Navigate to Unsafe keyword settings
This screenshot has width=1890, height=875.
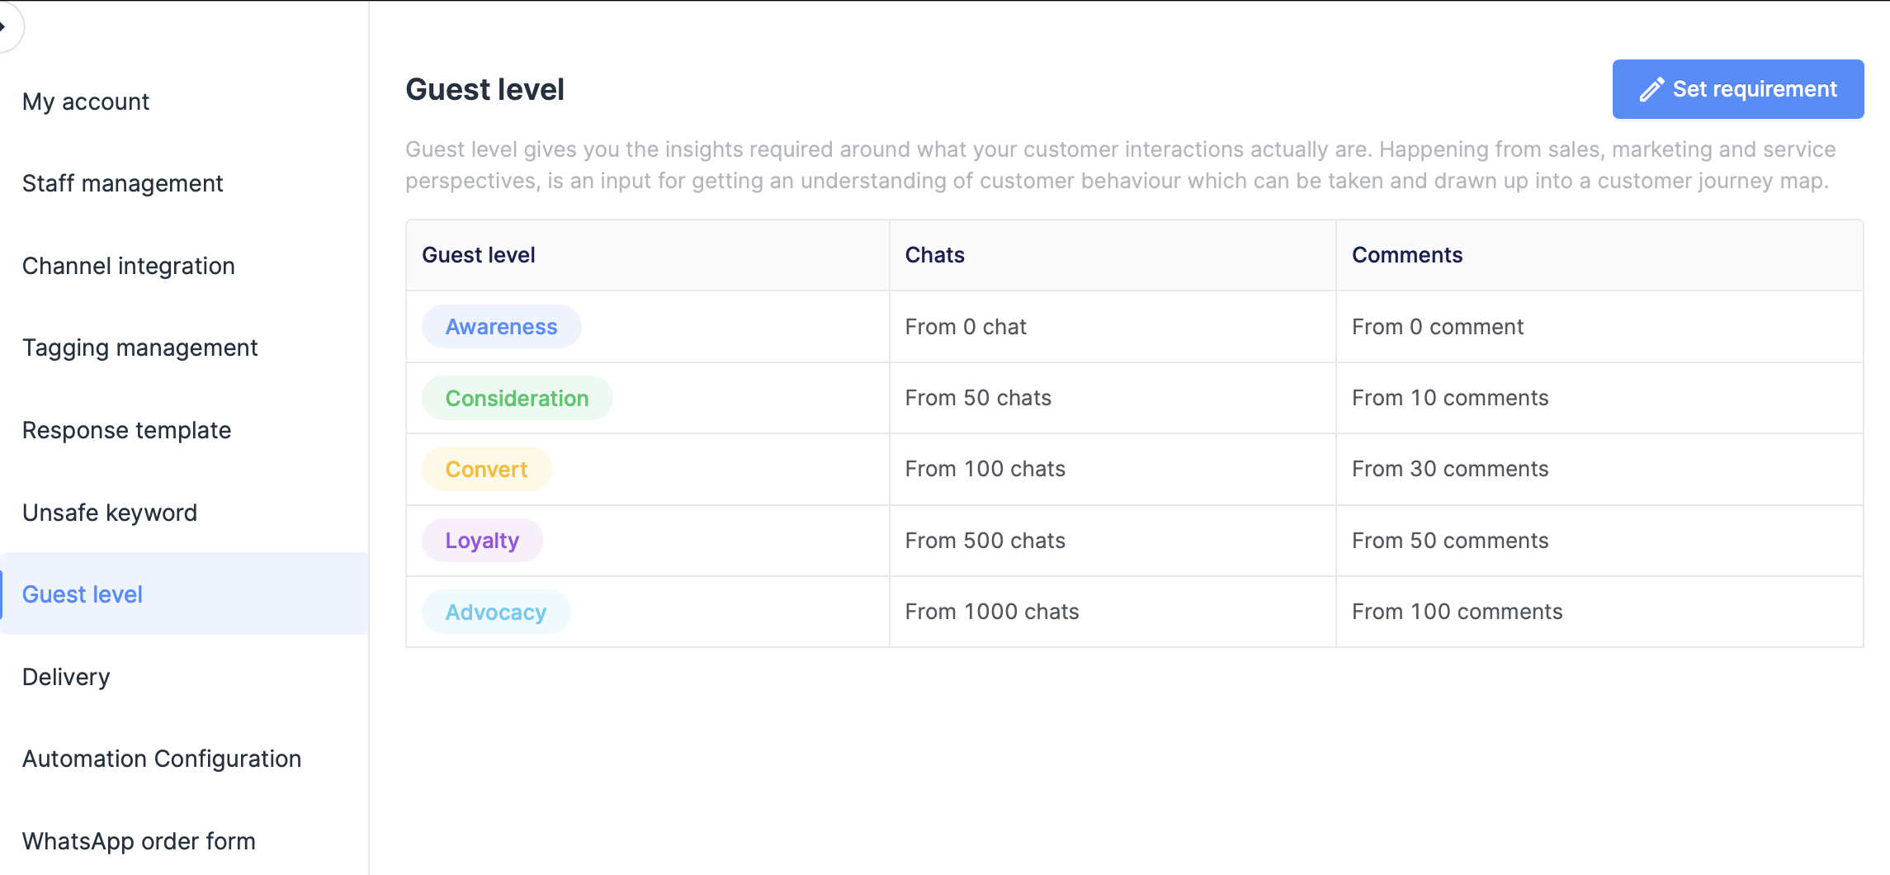point(110,513)
